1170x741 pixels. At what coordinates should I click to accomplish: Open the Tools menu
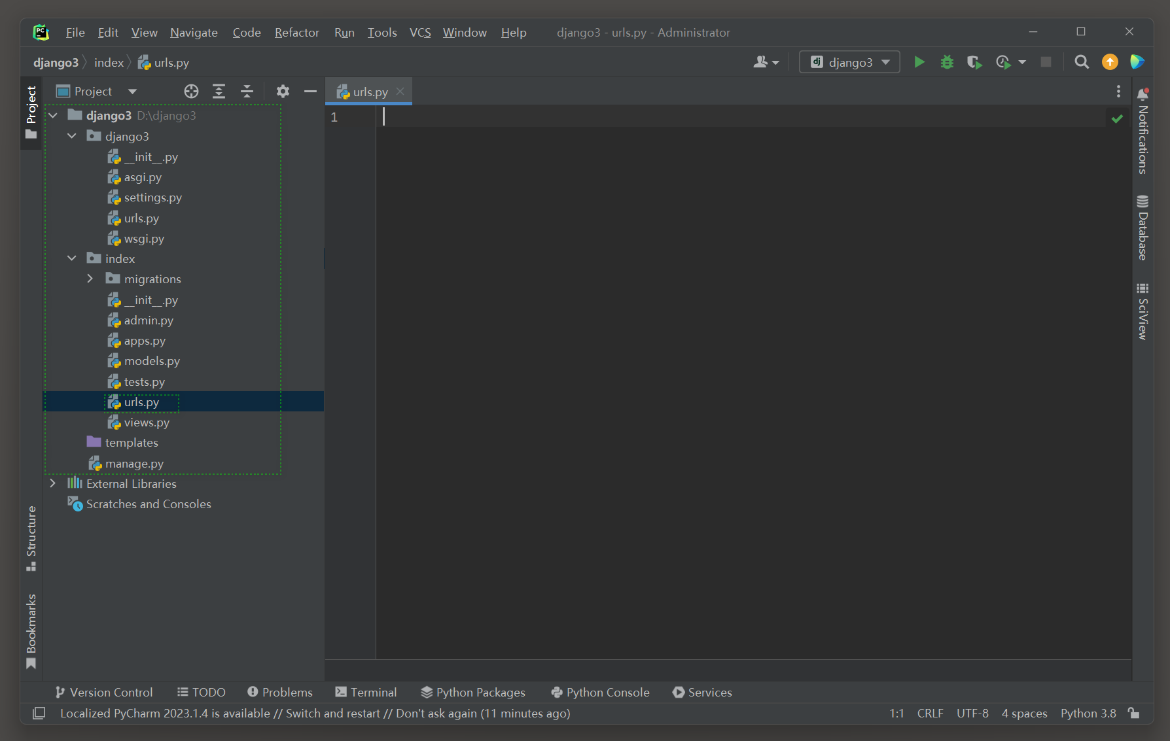pyautogui.click(x=382, y=32)
